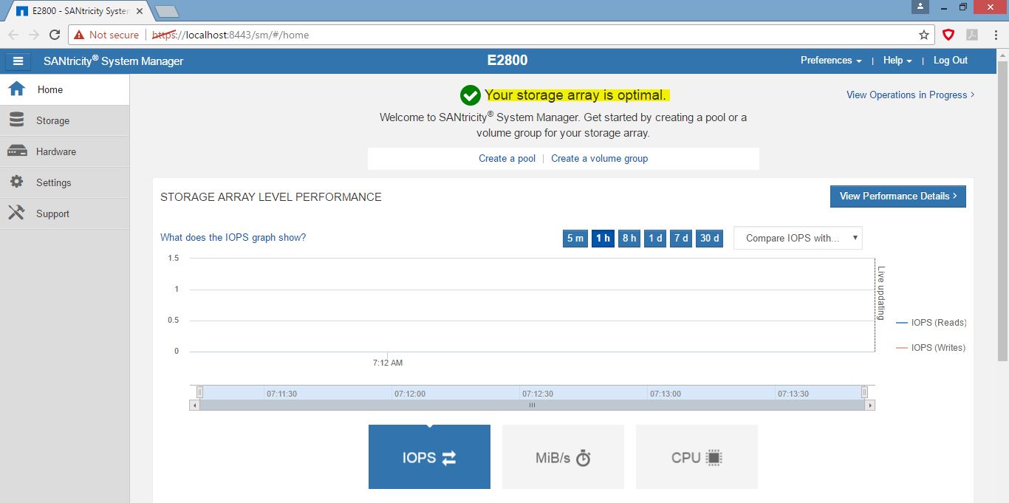Click the hamburger menu icon
Viewport: 1009px width, 503px height.
[x=18, y=61]
